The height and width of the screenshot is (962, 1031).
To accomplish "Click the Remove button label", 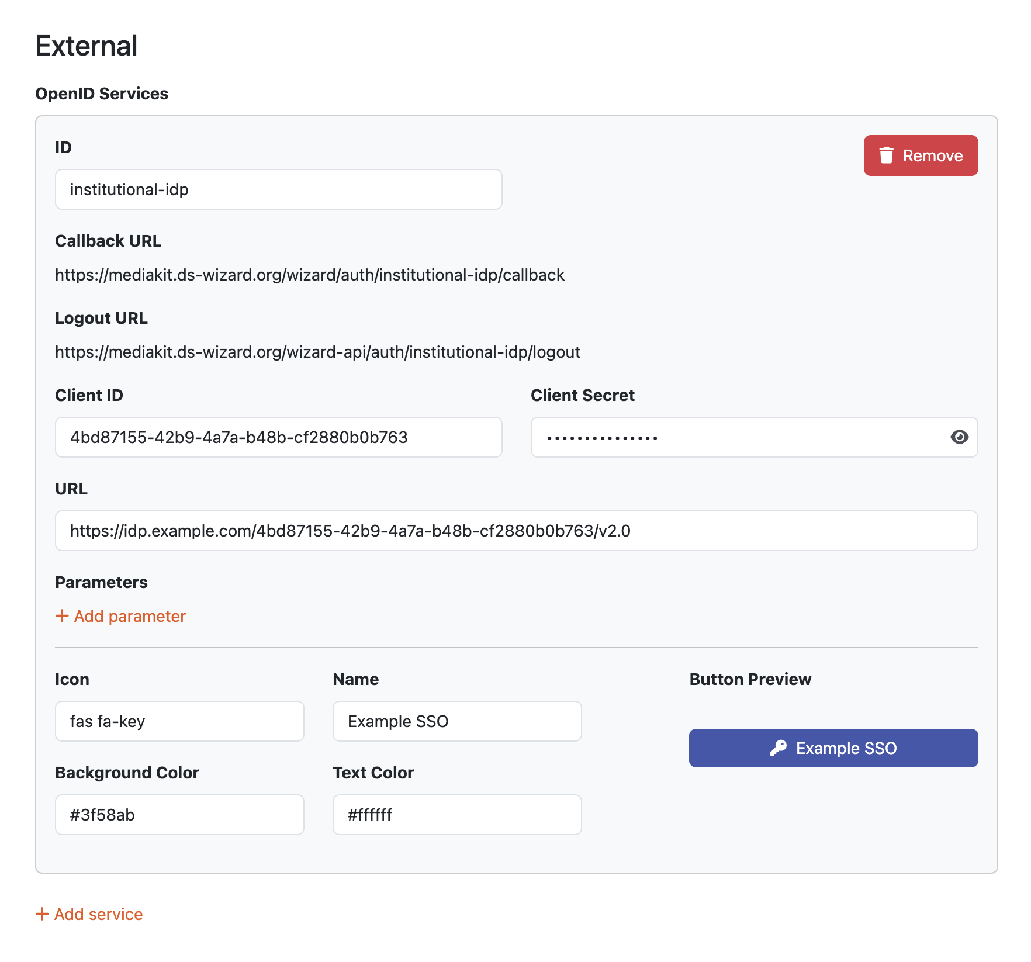I will tap(933, 155).
